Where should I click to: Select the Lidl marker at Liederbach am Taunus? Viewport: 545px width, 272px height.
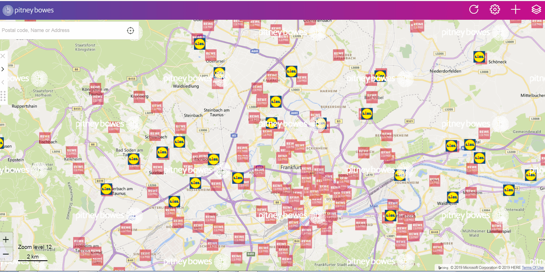(x=106, y=189)
